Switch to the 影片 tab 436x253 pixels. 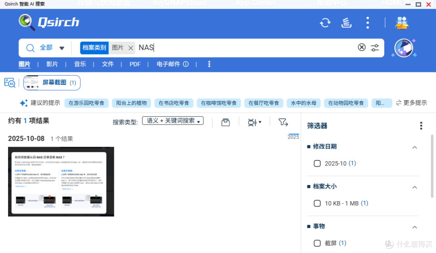[x=52, y=64]
